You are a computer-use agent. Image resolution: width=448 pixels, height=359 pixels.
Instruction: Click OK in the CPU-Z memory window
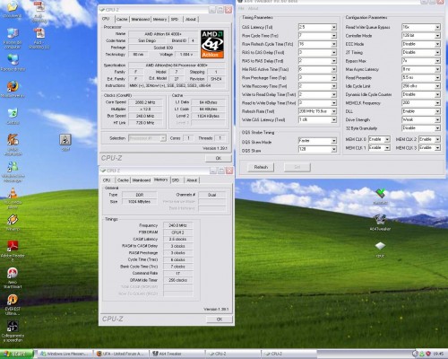point(220,320)
